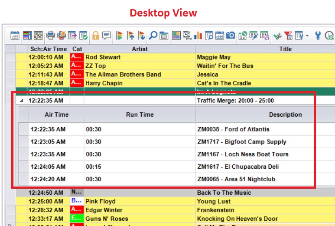Click the plain printer icon
335x226 pixels.
(51, 36)
